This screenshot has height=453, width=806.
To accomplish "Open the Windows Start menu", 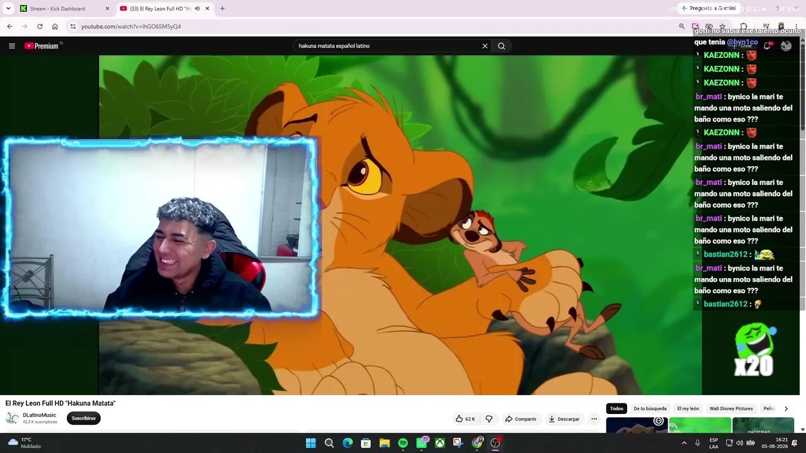I will [310, 443].
